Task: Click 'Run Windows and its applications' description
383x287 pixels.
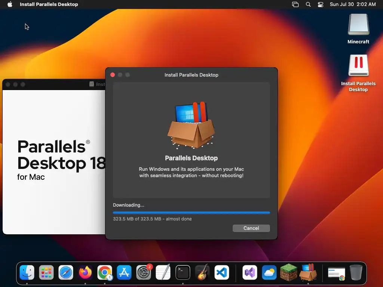Action: click(x=191, y=172)
